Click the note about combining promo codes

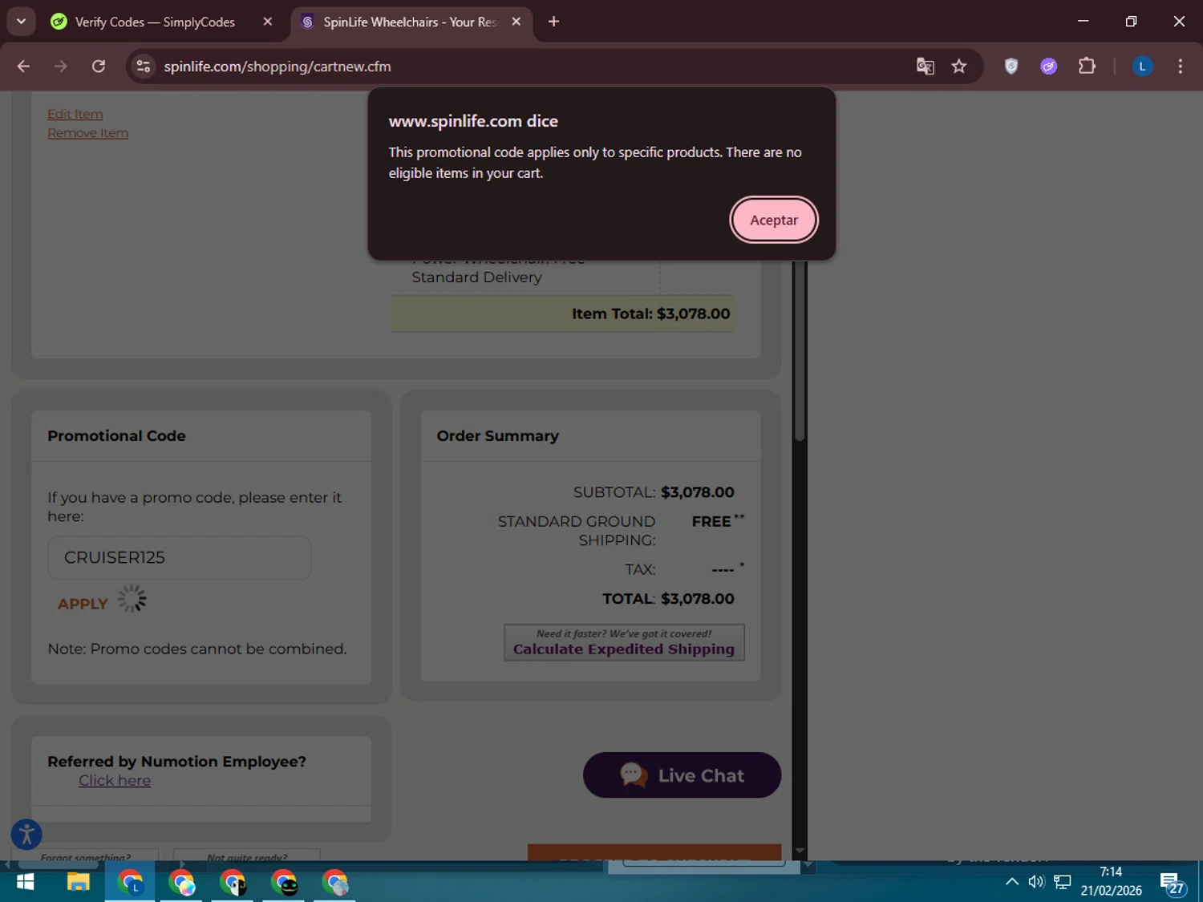click(197, 649)
